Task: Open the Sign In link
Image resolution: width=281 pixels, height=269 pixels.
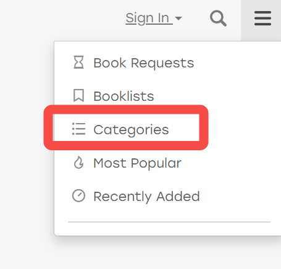Action: point(149,18)
